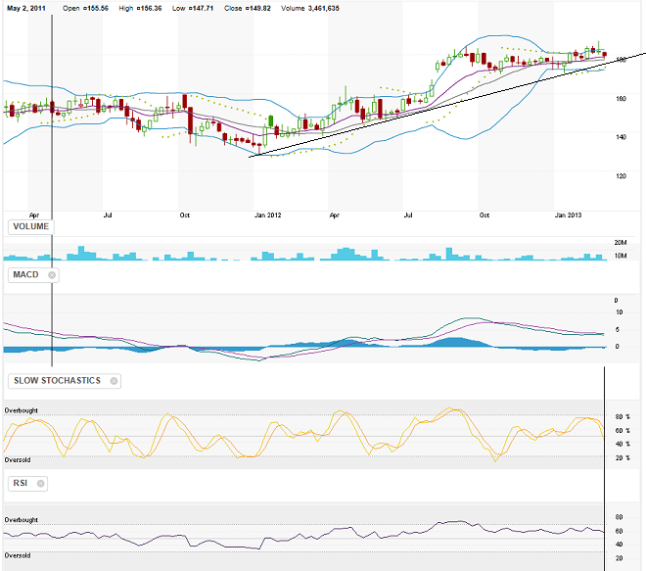Click the SLOW STOCHASTICS label
The height and width of the screenshot is (571, 646).
pyautogui.click(x=56, y=381)
